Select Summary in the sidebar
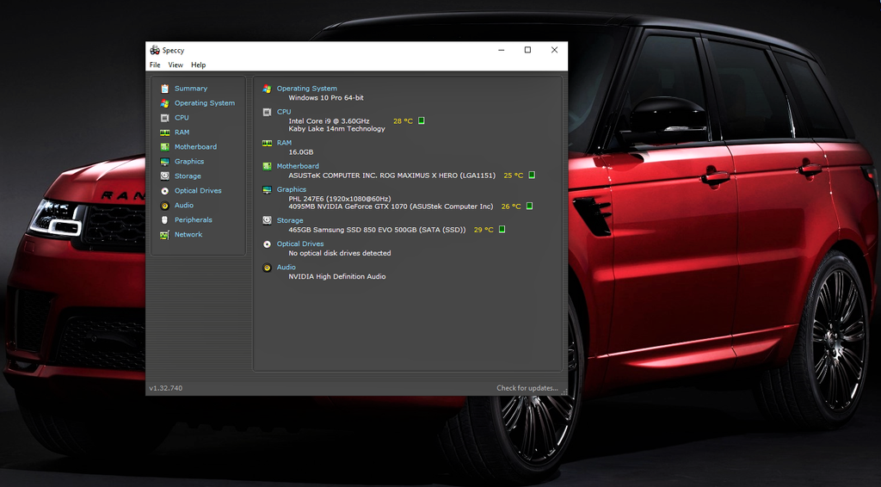The height and width of the screenshot is (487, 881). coord(191,88)
